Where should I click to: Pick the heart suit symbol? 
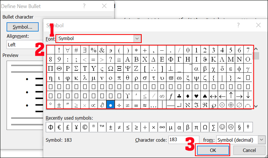click(196, 96)
